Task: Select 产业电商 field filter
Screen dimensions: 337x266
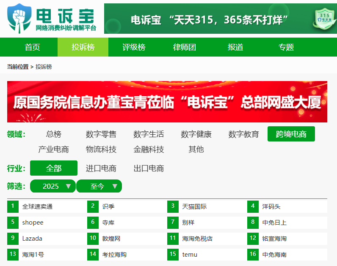Action: 53,149
